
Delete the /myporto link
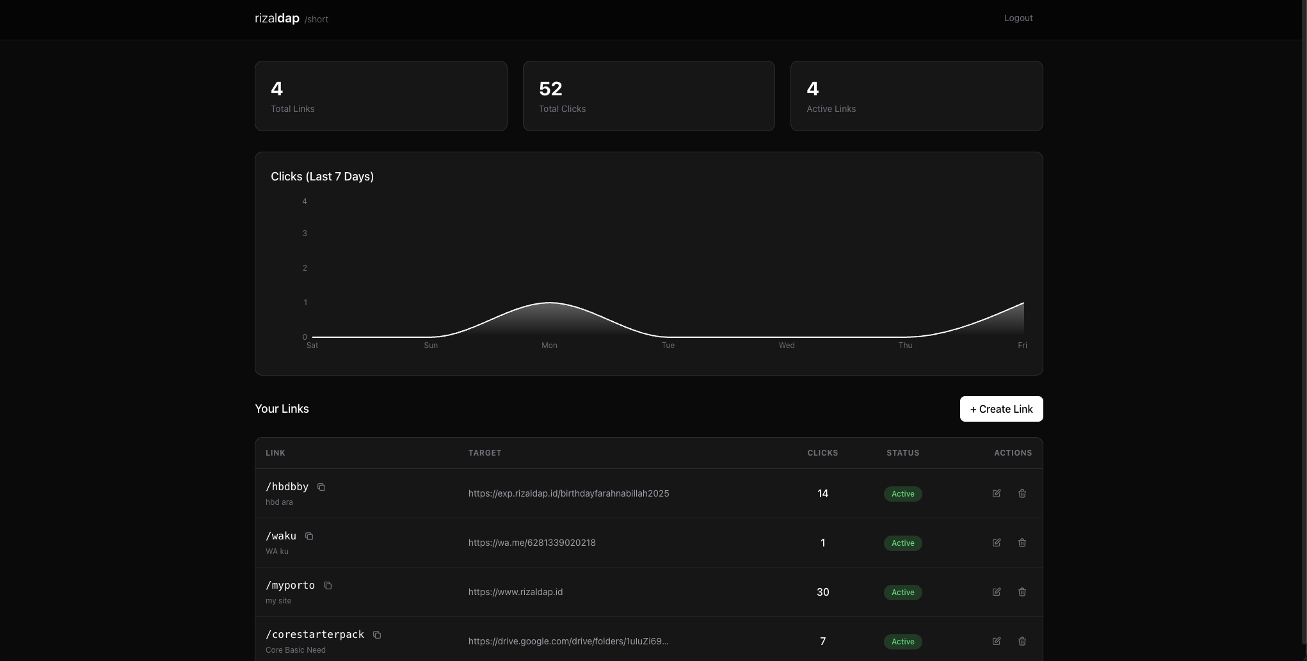tap(1022, 592)
